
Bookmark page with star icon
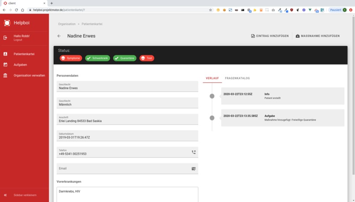pos(211,10)
